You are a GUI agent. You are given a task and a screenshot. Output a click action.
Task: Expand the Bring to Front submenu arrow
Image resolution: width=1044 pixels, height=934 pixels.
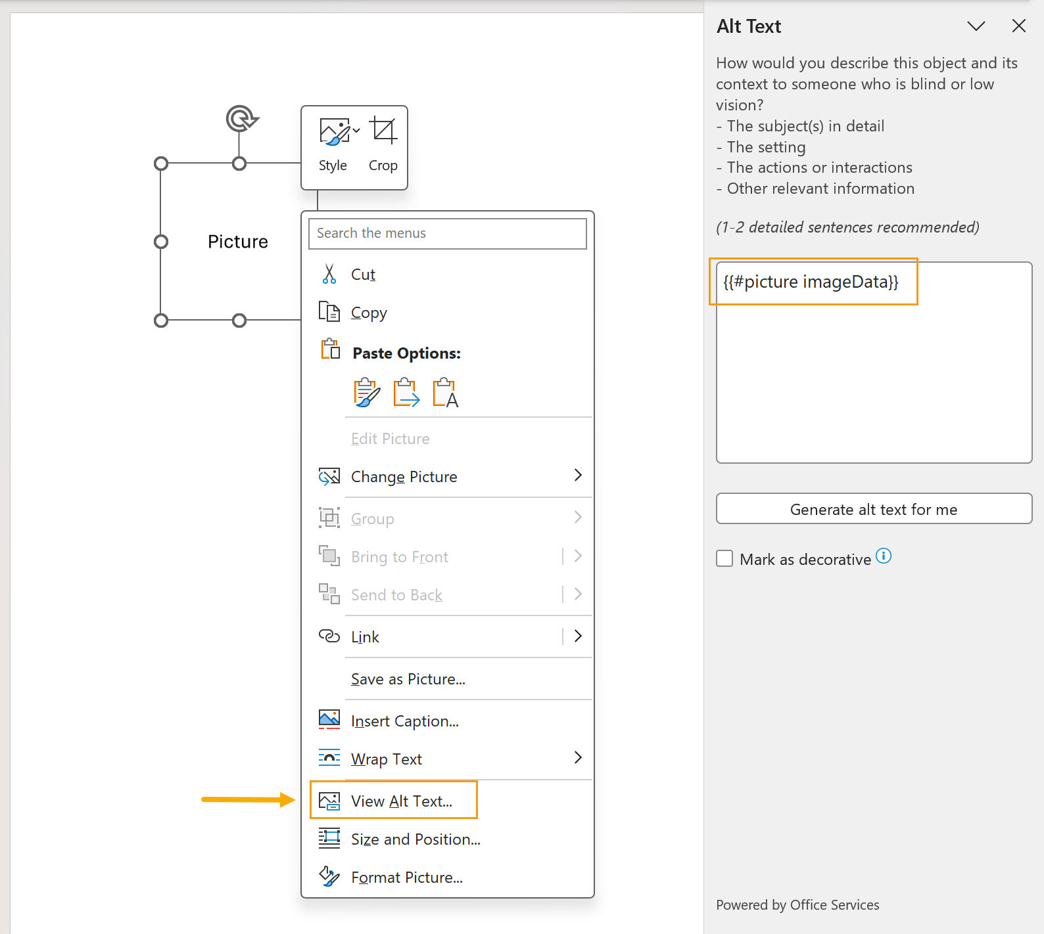578,556
